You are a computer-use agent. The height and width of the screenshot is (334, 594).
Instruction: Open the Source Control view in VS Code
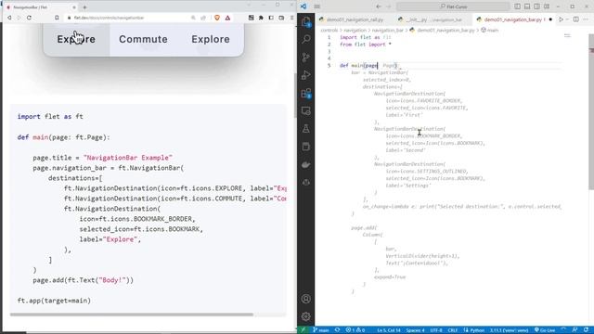pos(306,58)
